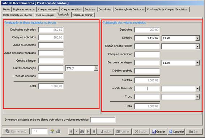Click the Cartão Crédito / Débito amount field

147,46
